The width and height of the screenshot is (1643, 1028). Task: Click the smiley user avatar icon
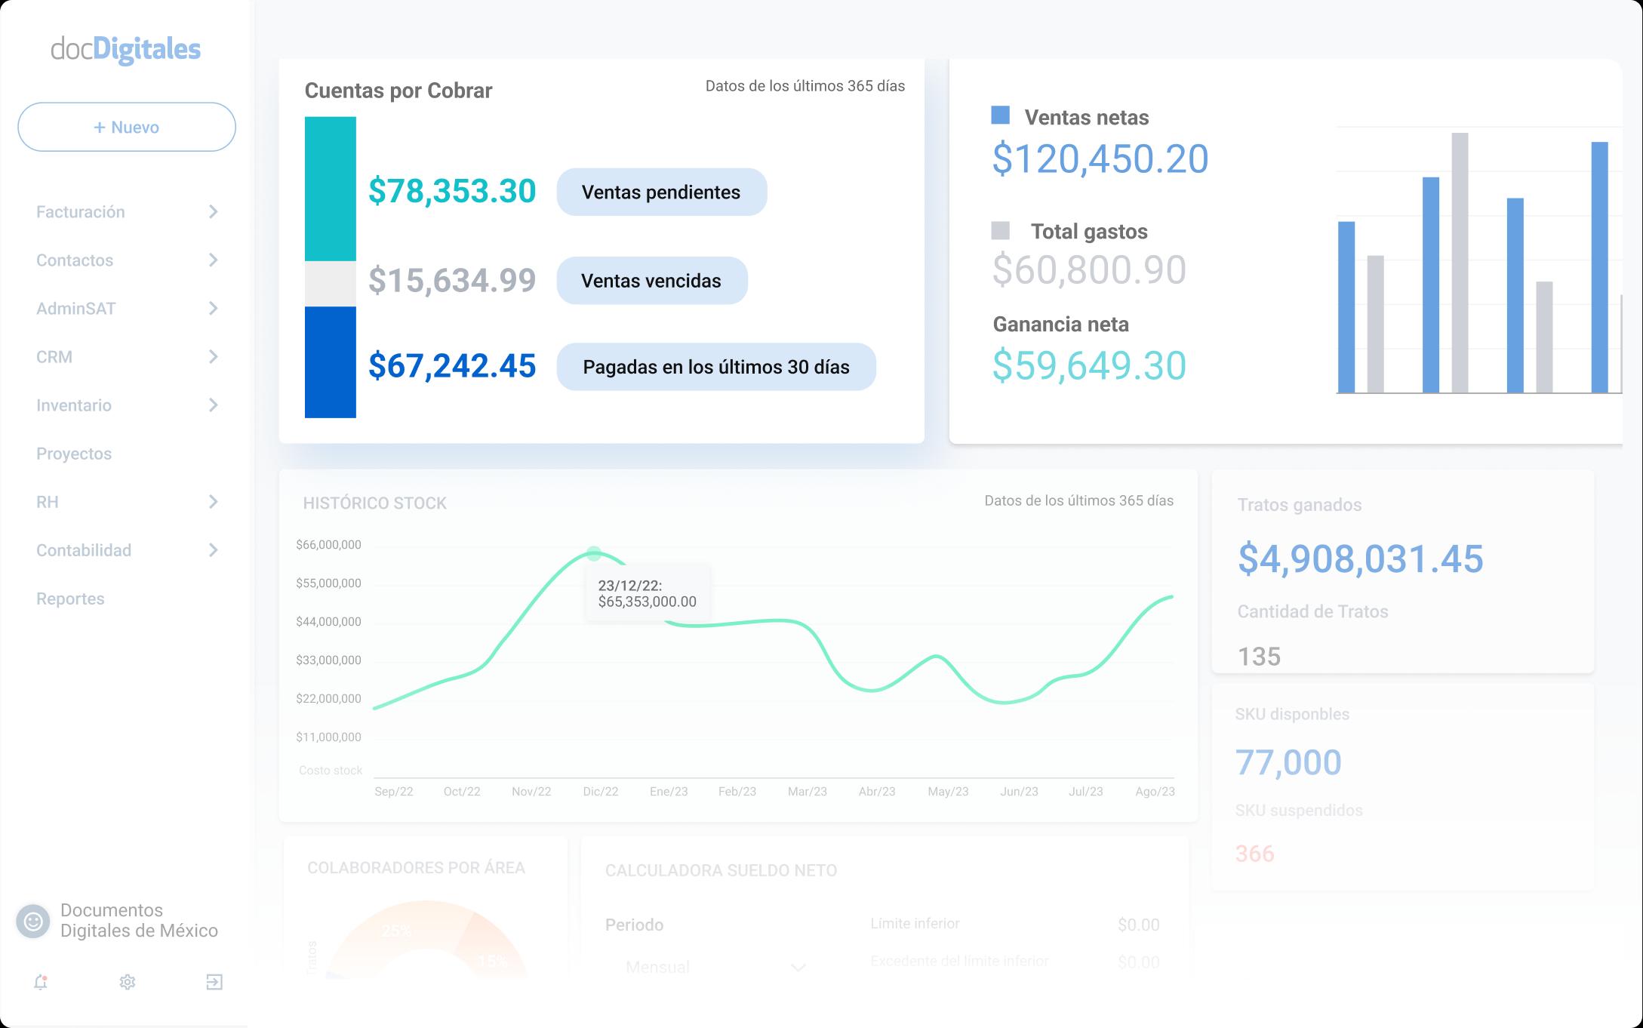coord(32,921)
